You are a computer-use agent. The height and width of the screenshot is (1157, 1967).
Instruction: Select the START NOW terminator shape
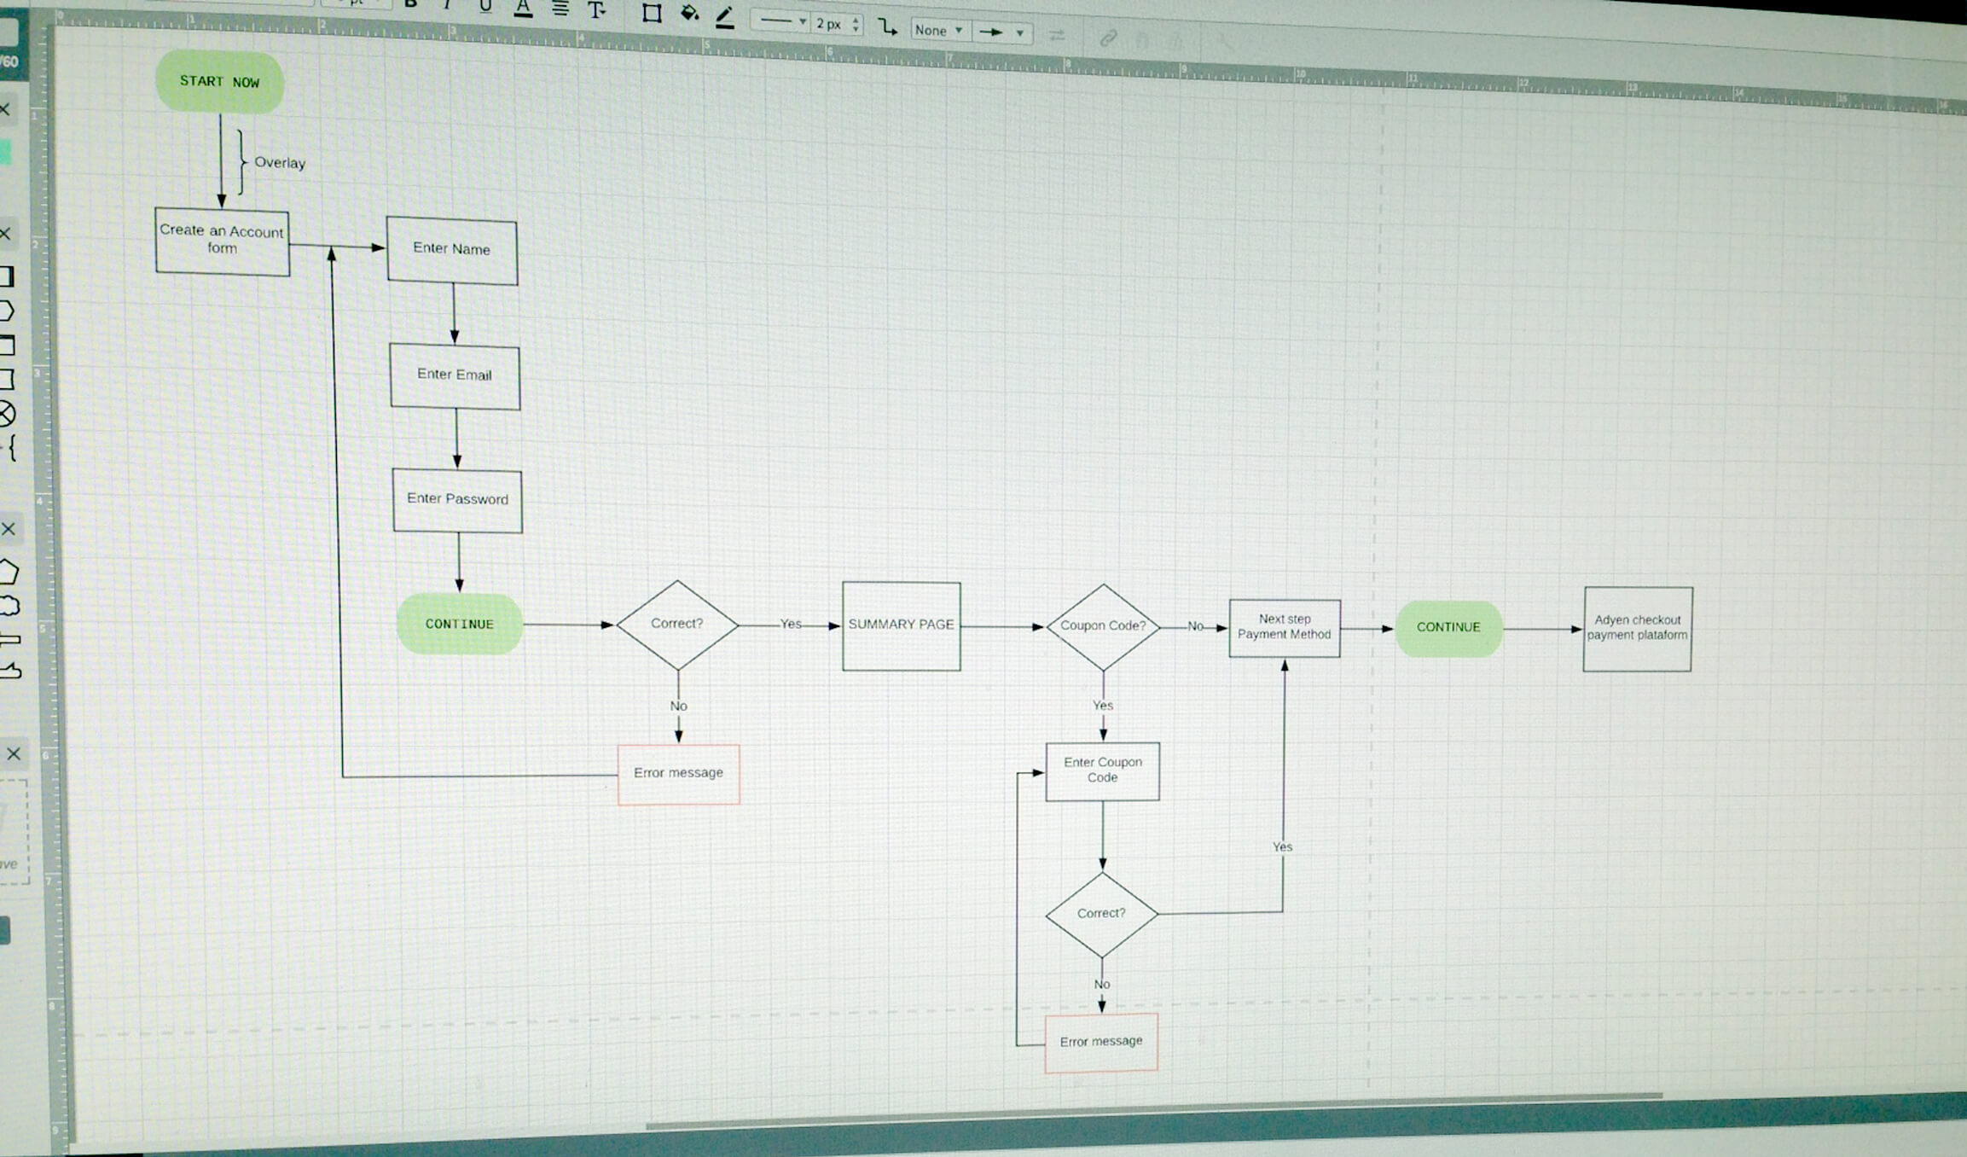pos(219,82)
